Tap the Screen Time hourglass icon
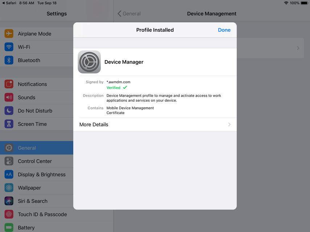Viewport: 310px width, 232px height. tap(9, 124)
